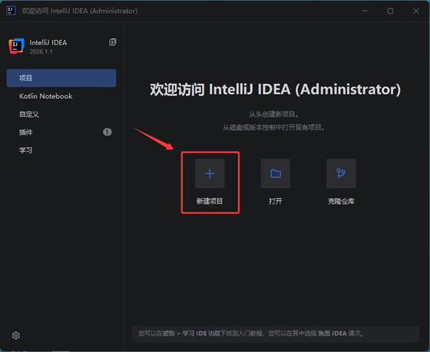Click the 克隆仓库 label
The height and width of the screenshot is (352, 430).
[x=341, y=201]
